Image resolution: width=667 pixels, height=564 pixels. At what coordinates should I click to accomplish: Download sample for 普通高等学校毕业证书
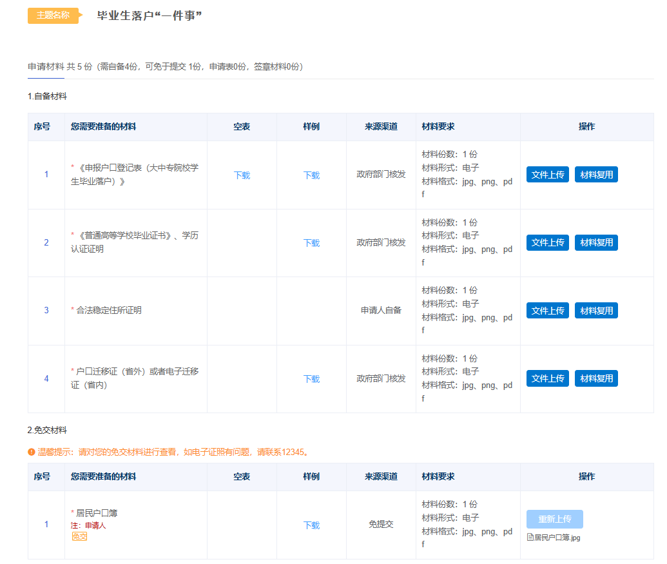click(311, 243)
